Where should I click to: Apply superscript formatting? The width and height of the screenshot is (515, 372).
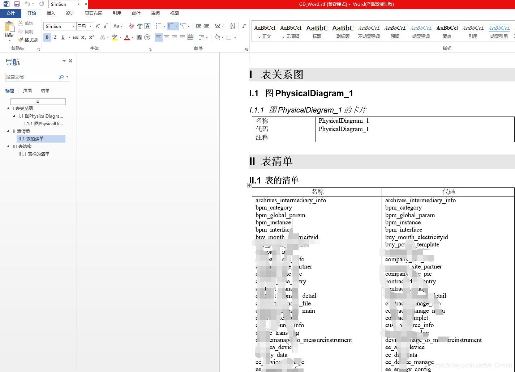(91, 37)
